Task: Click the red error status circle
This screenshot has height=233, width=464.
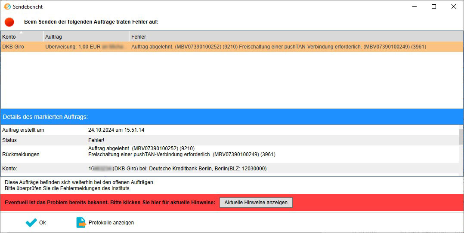Action: [9, 22]
